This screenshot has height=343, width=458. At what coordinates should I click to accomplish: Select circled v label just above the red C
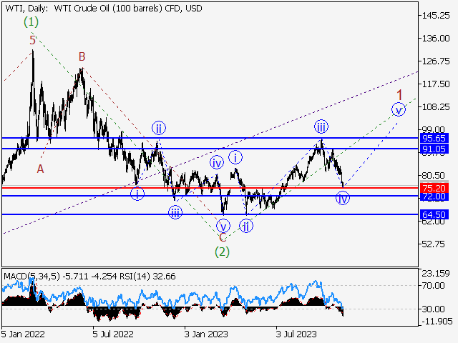click(223, 226)
